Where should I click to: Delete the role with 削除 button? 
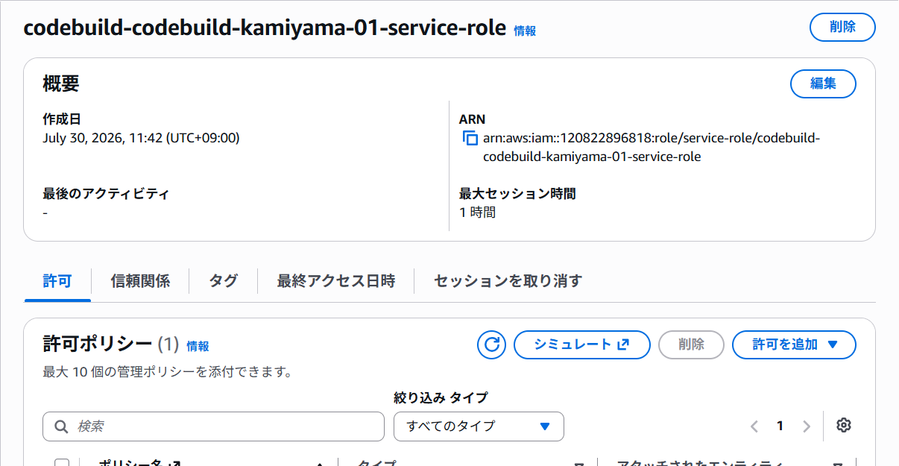click(x=842, y=27)
